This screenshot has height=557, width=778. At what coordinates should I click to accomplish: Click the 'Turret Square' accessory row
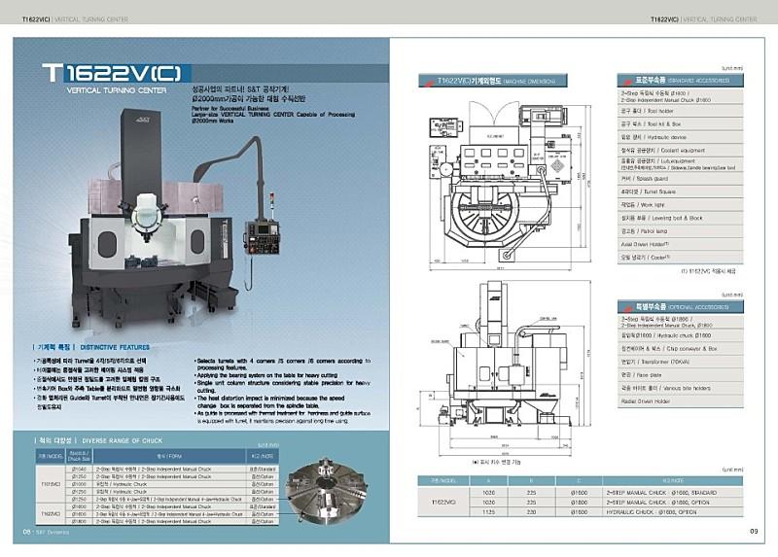click(x=680, y=191)
